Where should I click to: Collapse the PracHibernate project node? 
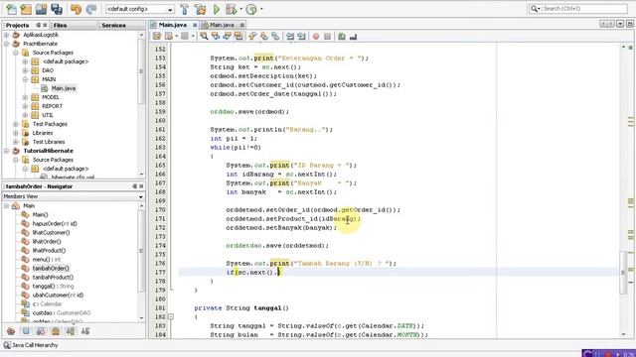pos(7,44)
